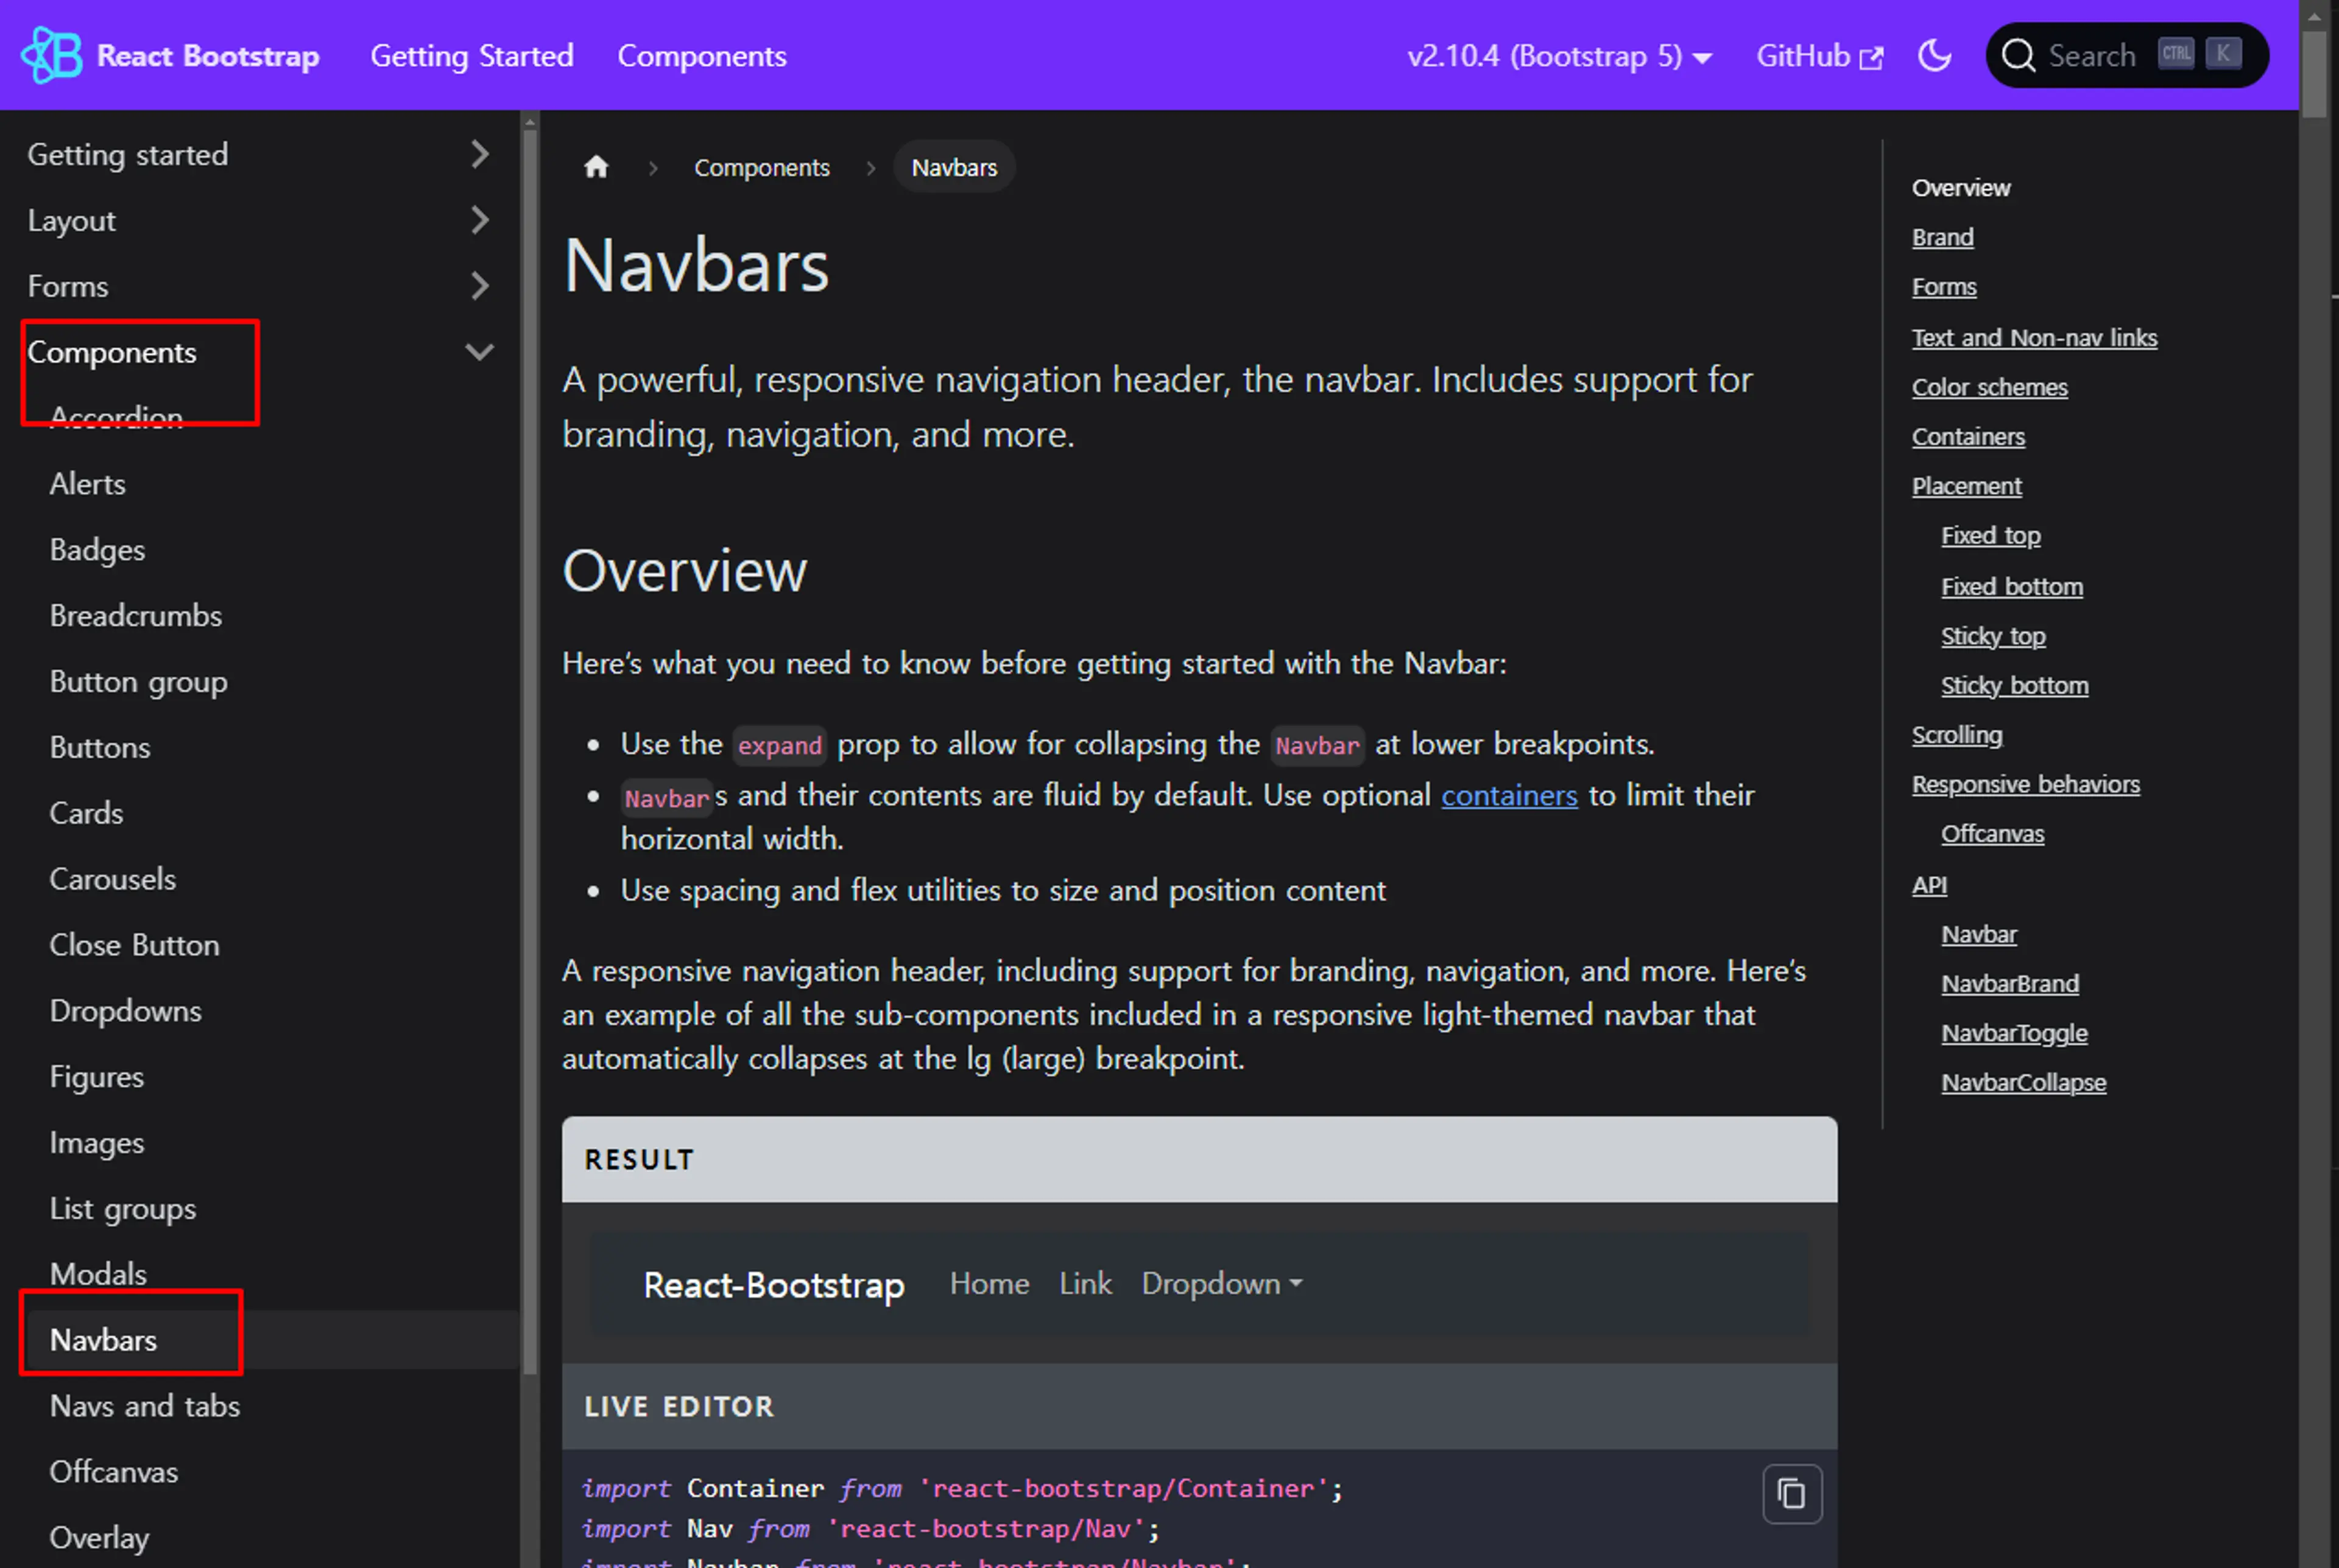Jump to Placement section
The height and width of the screenshot is (1568, 2339).
point(1967,486)
